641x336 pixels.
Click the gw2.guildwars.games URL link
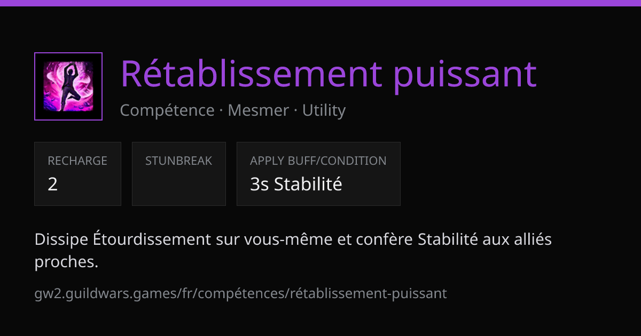pyautogui.click(x=241, y=293)
